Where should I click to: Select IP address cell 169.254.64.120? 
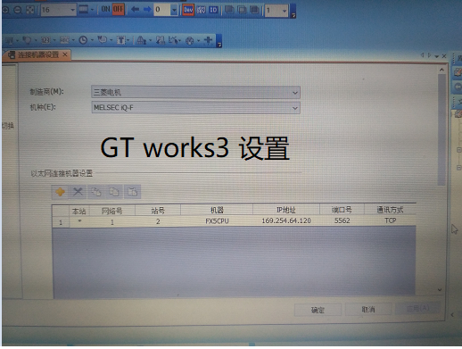point(286,220)
